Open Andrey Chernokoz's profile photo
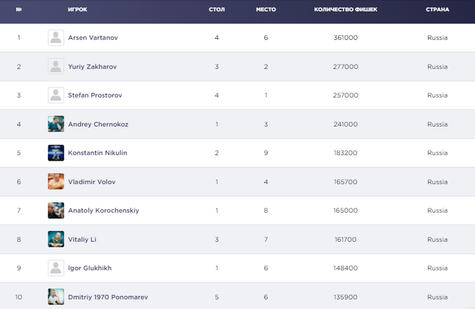This screenshot has width=475, height=309. tap(56, 124)
